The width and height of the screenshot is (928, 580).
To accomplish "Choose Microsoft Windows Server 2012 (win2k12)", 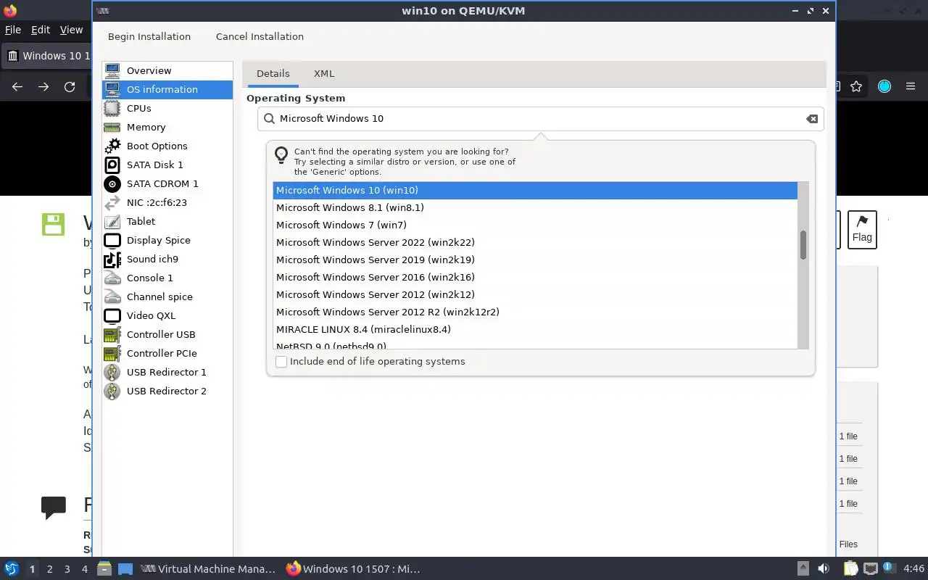I will (x=535, y=294).
